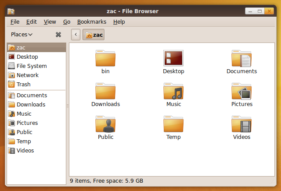Open the Videos folder icon in main pane
Image resolution: width=281 pixels, height=191 pixels.
click(x=241, y=124)
